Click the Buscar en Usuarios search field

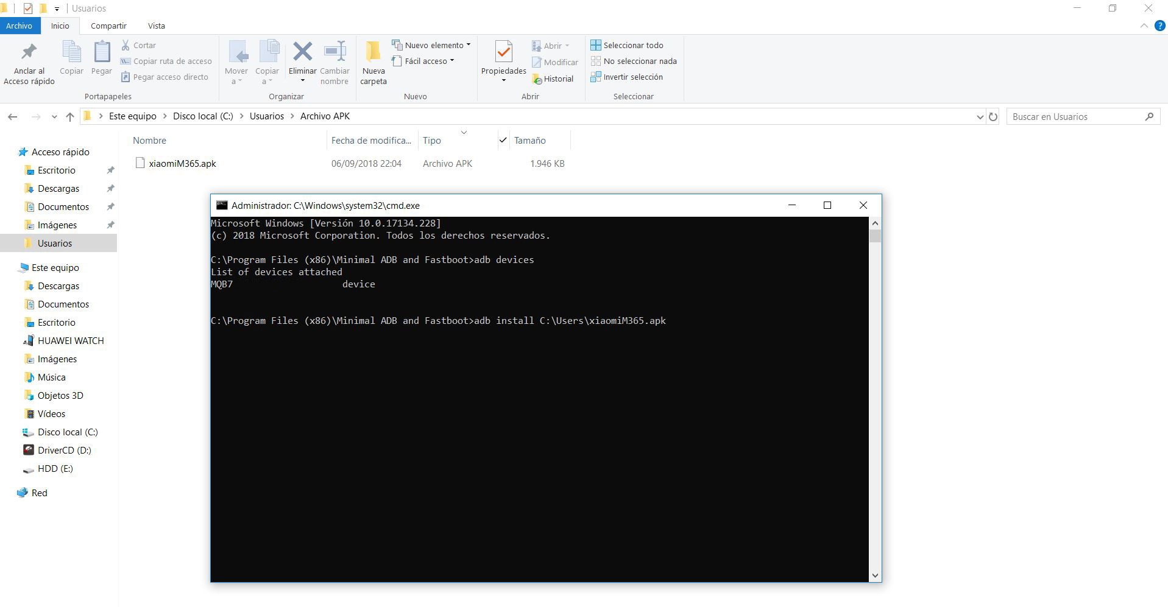pyautogui.click(x=1083, y=116)
